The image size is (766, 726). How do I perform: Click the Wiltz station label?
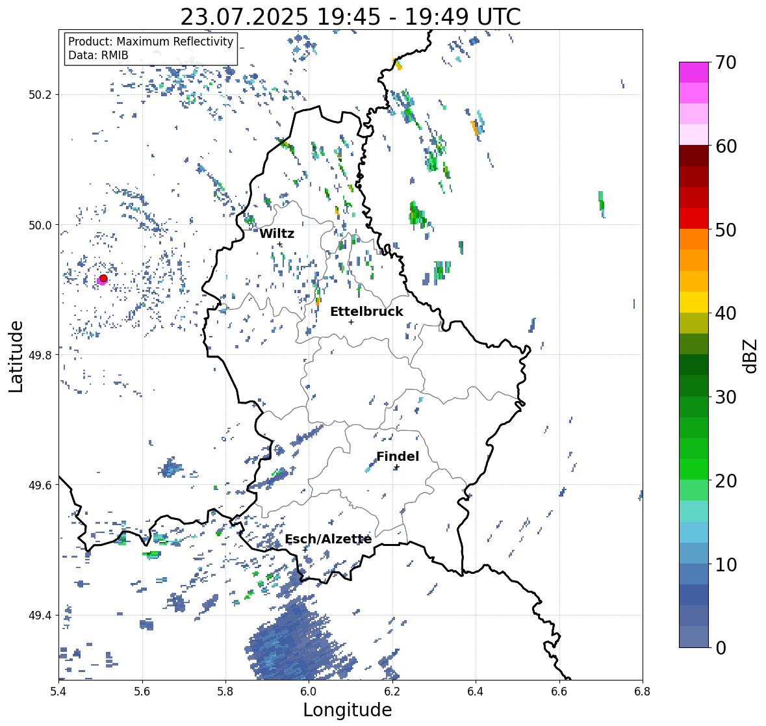coord(277,233)
